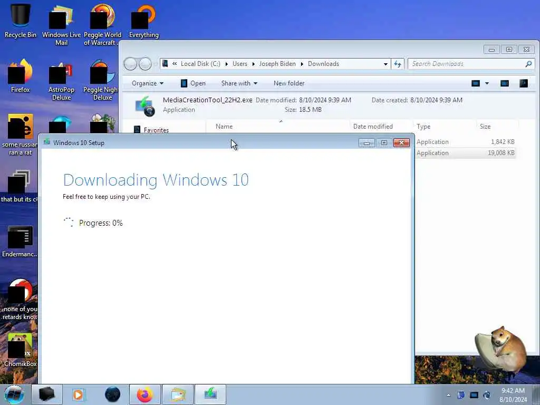Click the Explorer back navigation button
Image resolution: width=540 pixels, height=405 pixels.
[x=131, y=64]
